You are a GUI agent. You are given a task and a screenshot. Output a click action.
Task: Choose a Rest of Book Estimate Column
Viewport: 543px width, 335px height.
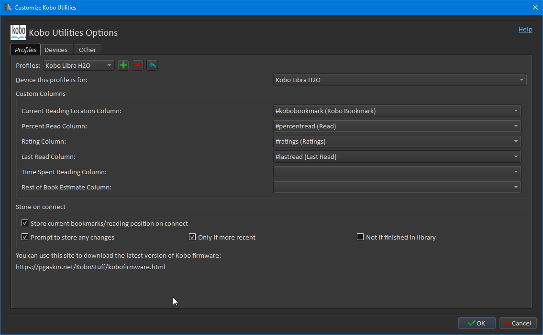coord(397,187)
